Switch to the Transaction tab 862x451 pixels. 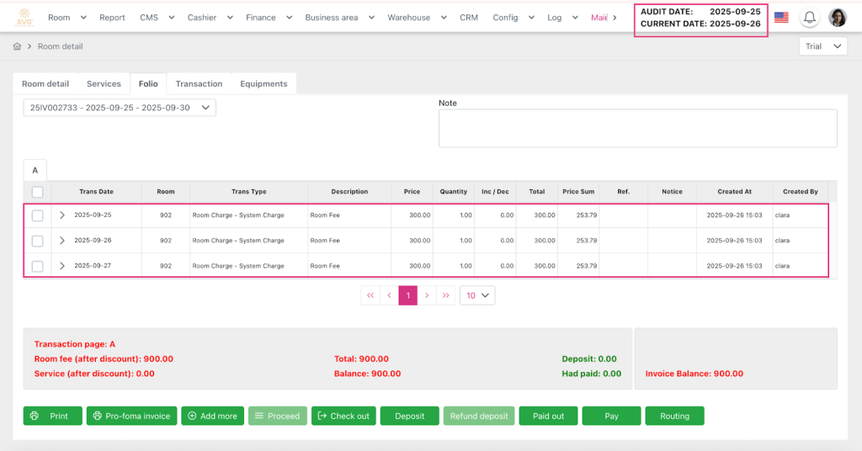pyautogui.click(x=199, y=83)
